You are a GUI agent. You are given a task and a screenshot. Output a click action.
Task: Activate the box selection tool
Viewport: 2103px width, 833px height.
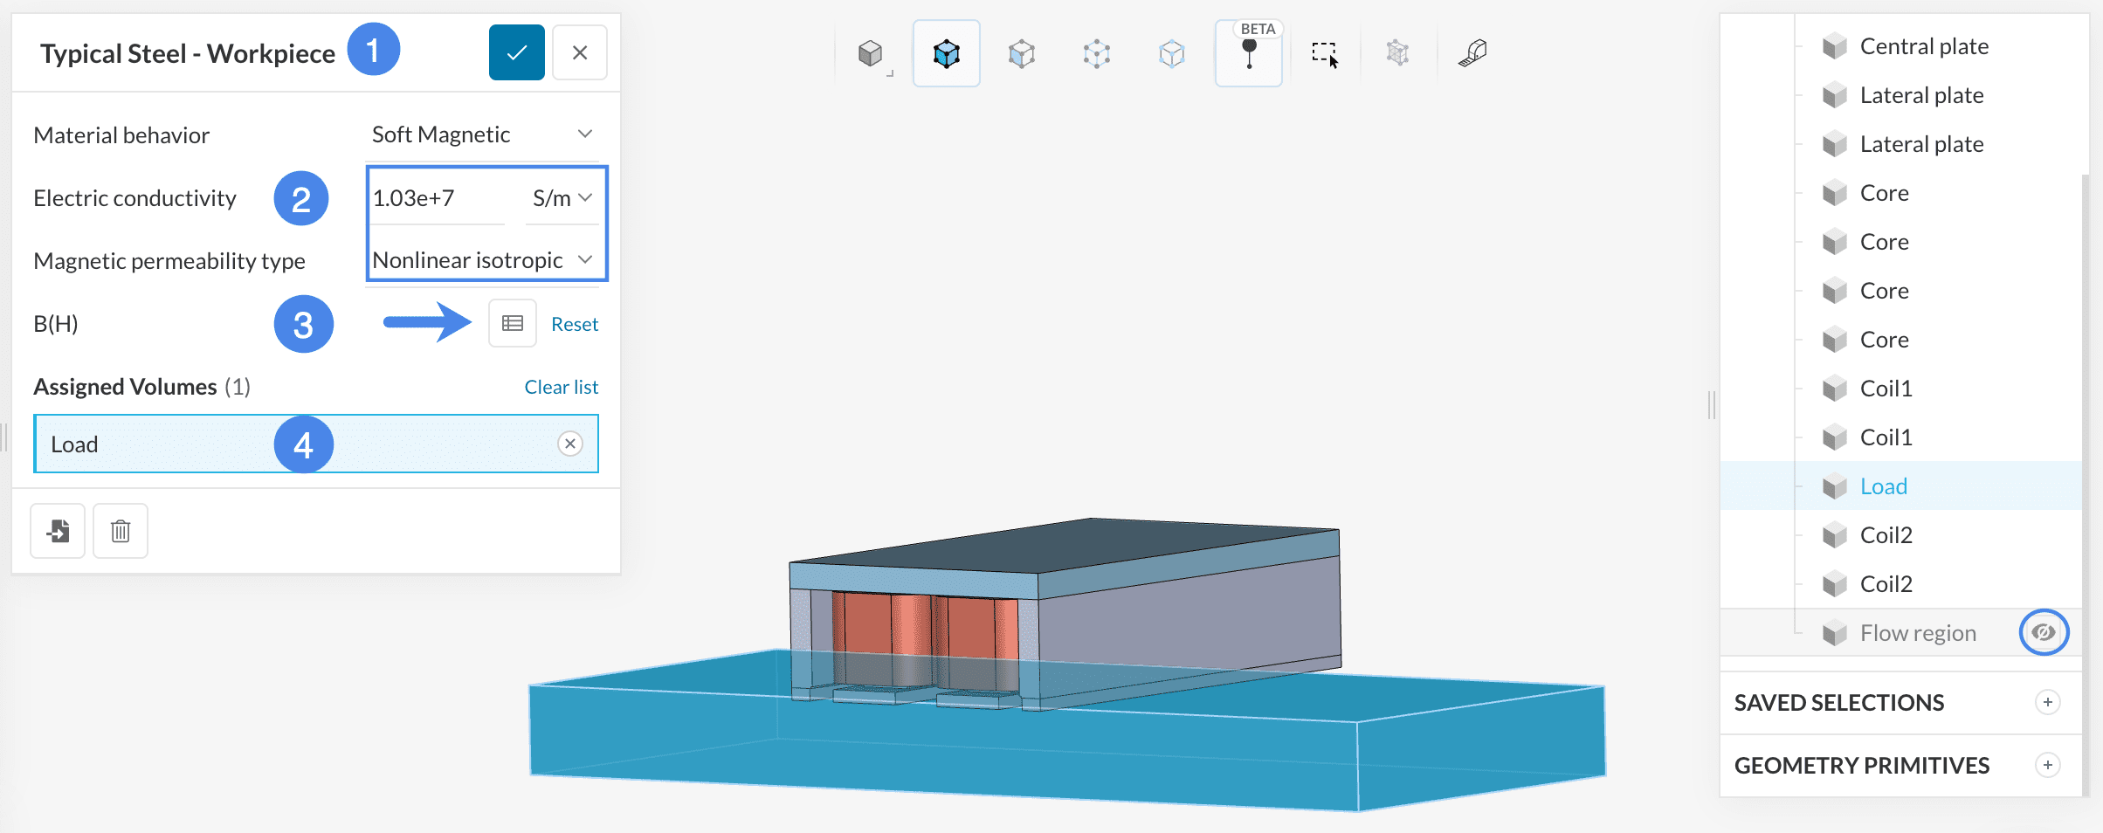(x=1324, y=54)
